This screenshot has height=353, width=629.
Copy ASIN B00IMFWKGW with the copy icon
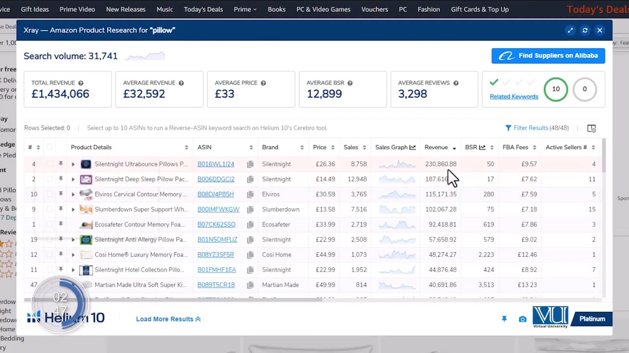tap(250, 210)
